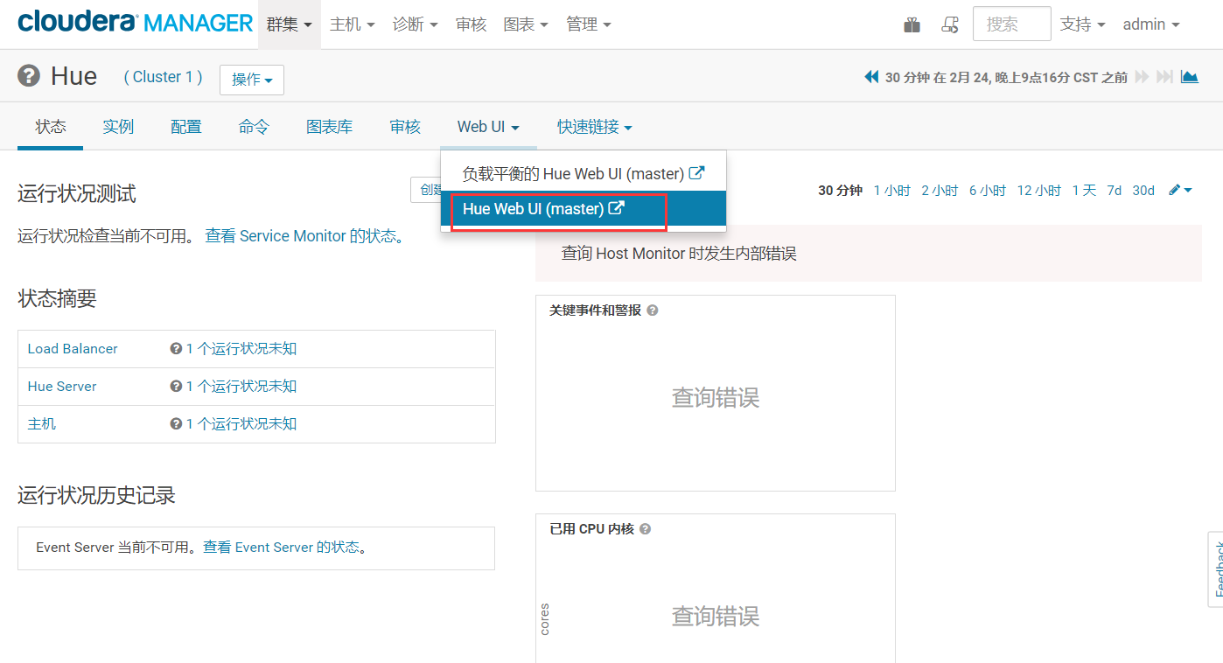Switch to the 实例 tab

click(x=118, y=127)
